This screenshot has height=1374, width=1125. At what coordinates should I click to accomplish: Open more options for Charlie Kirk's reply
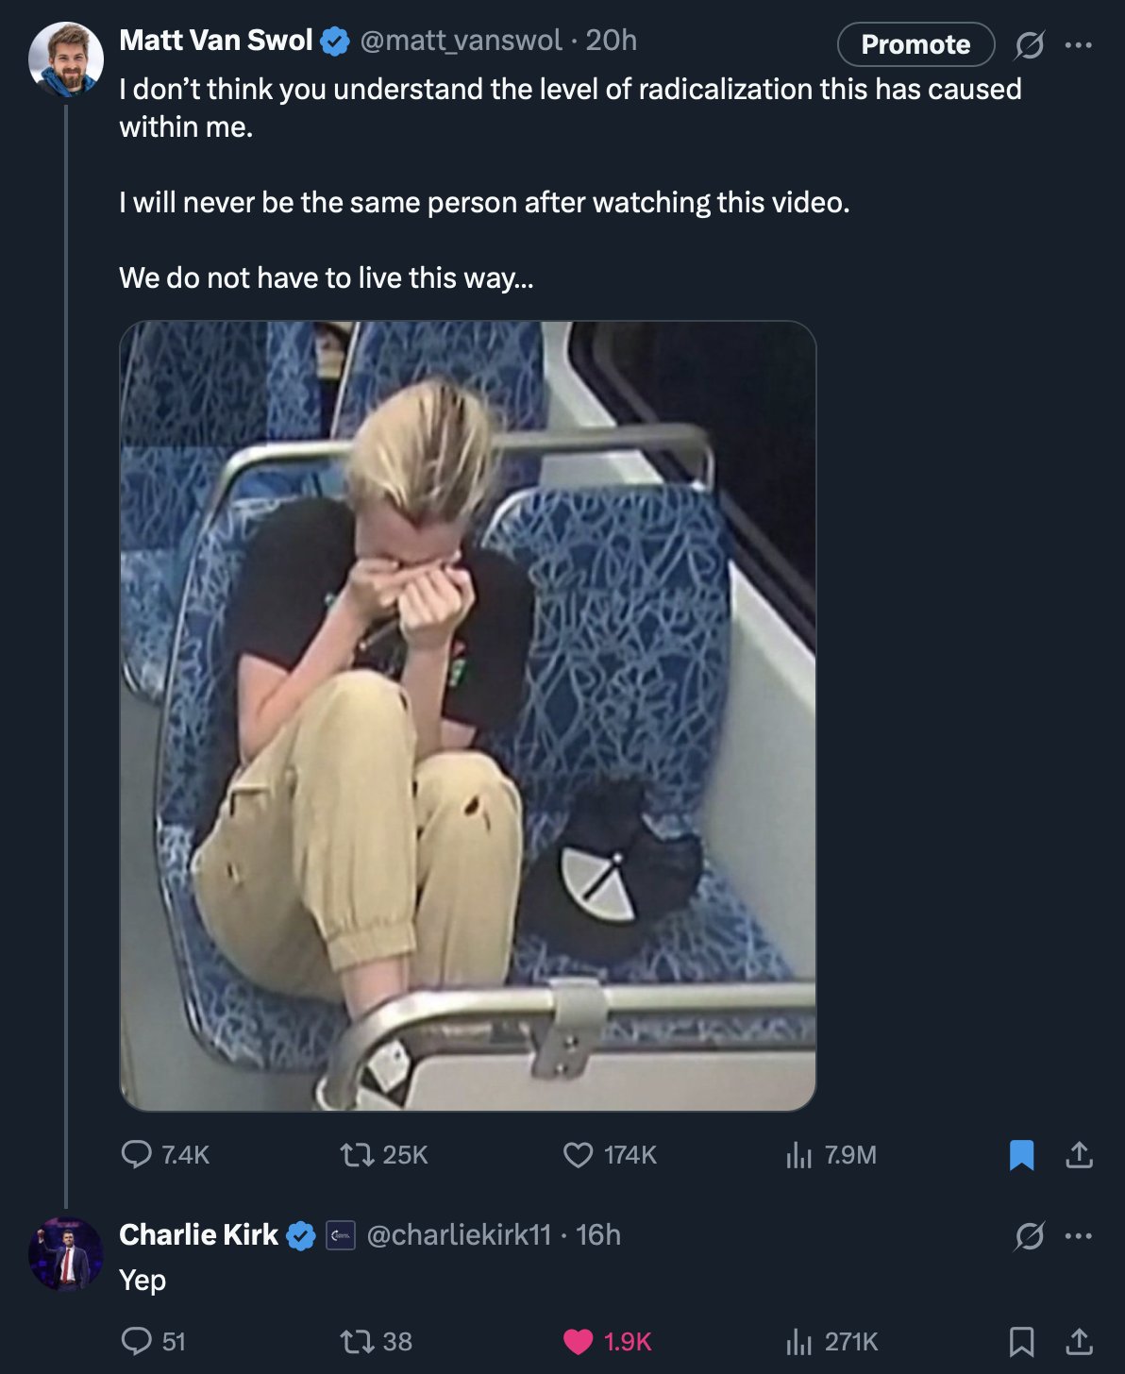point(1078,1235)
